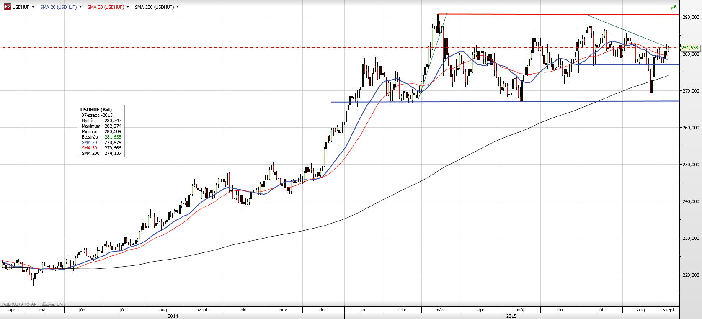Click the TÁJÉKOZTATÓ ÁR note

pyautogui.click(x=18, y=304)
